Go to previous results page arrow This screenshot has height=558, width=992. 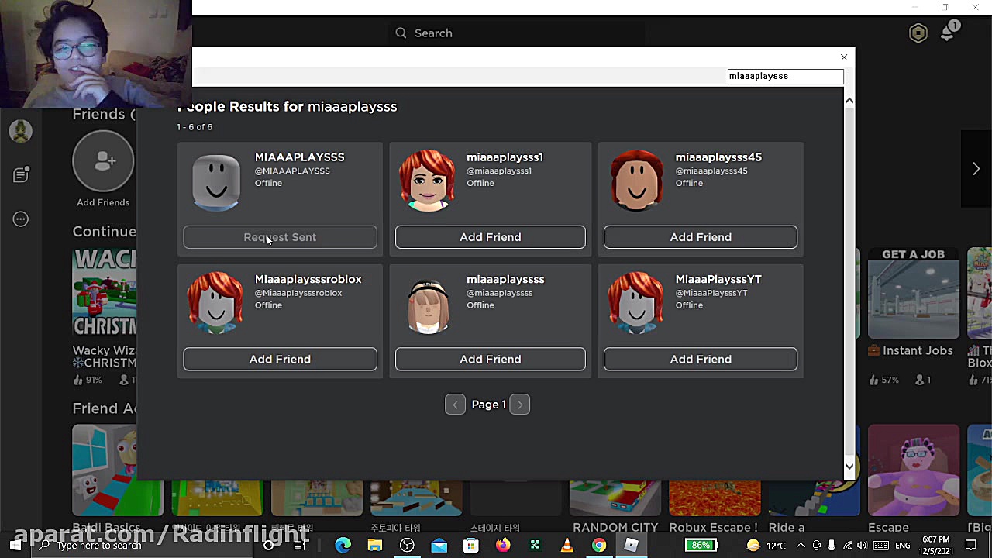point(455,405)
